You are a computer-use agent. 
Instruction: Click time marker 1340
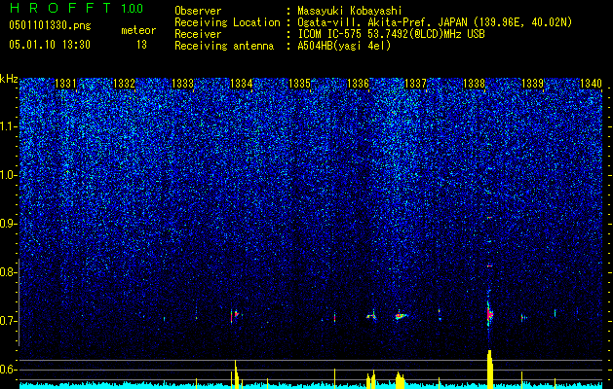591,83
